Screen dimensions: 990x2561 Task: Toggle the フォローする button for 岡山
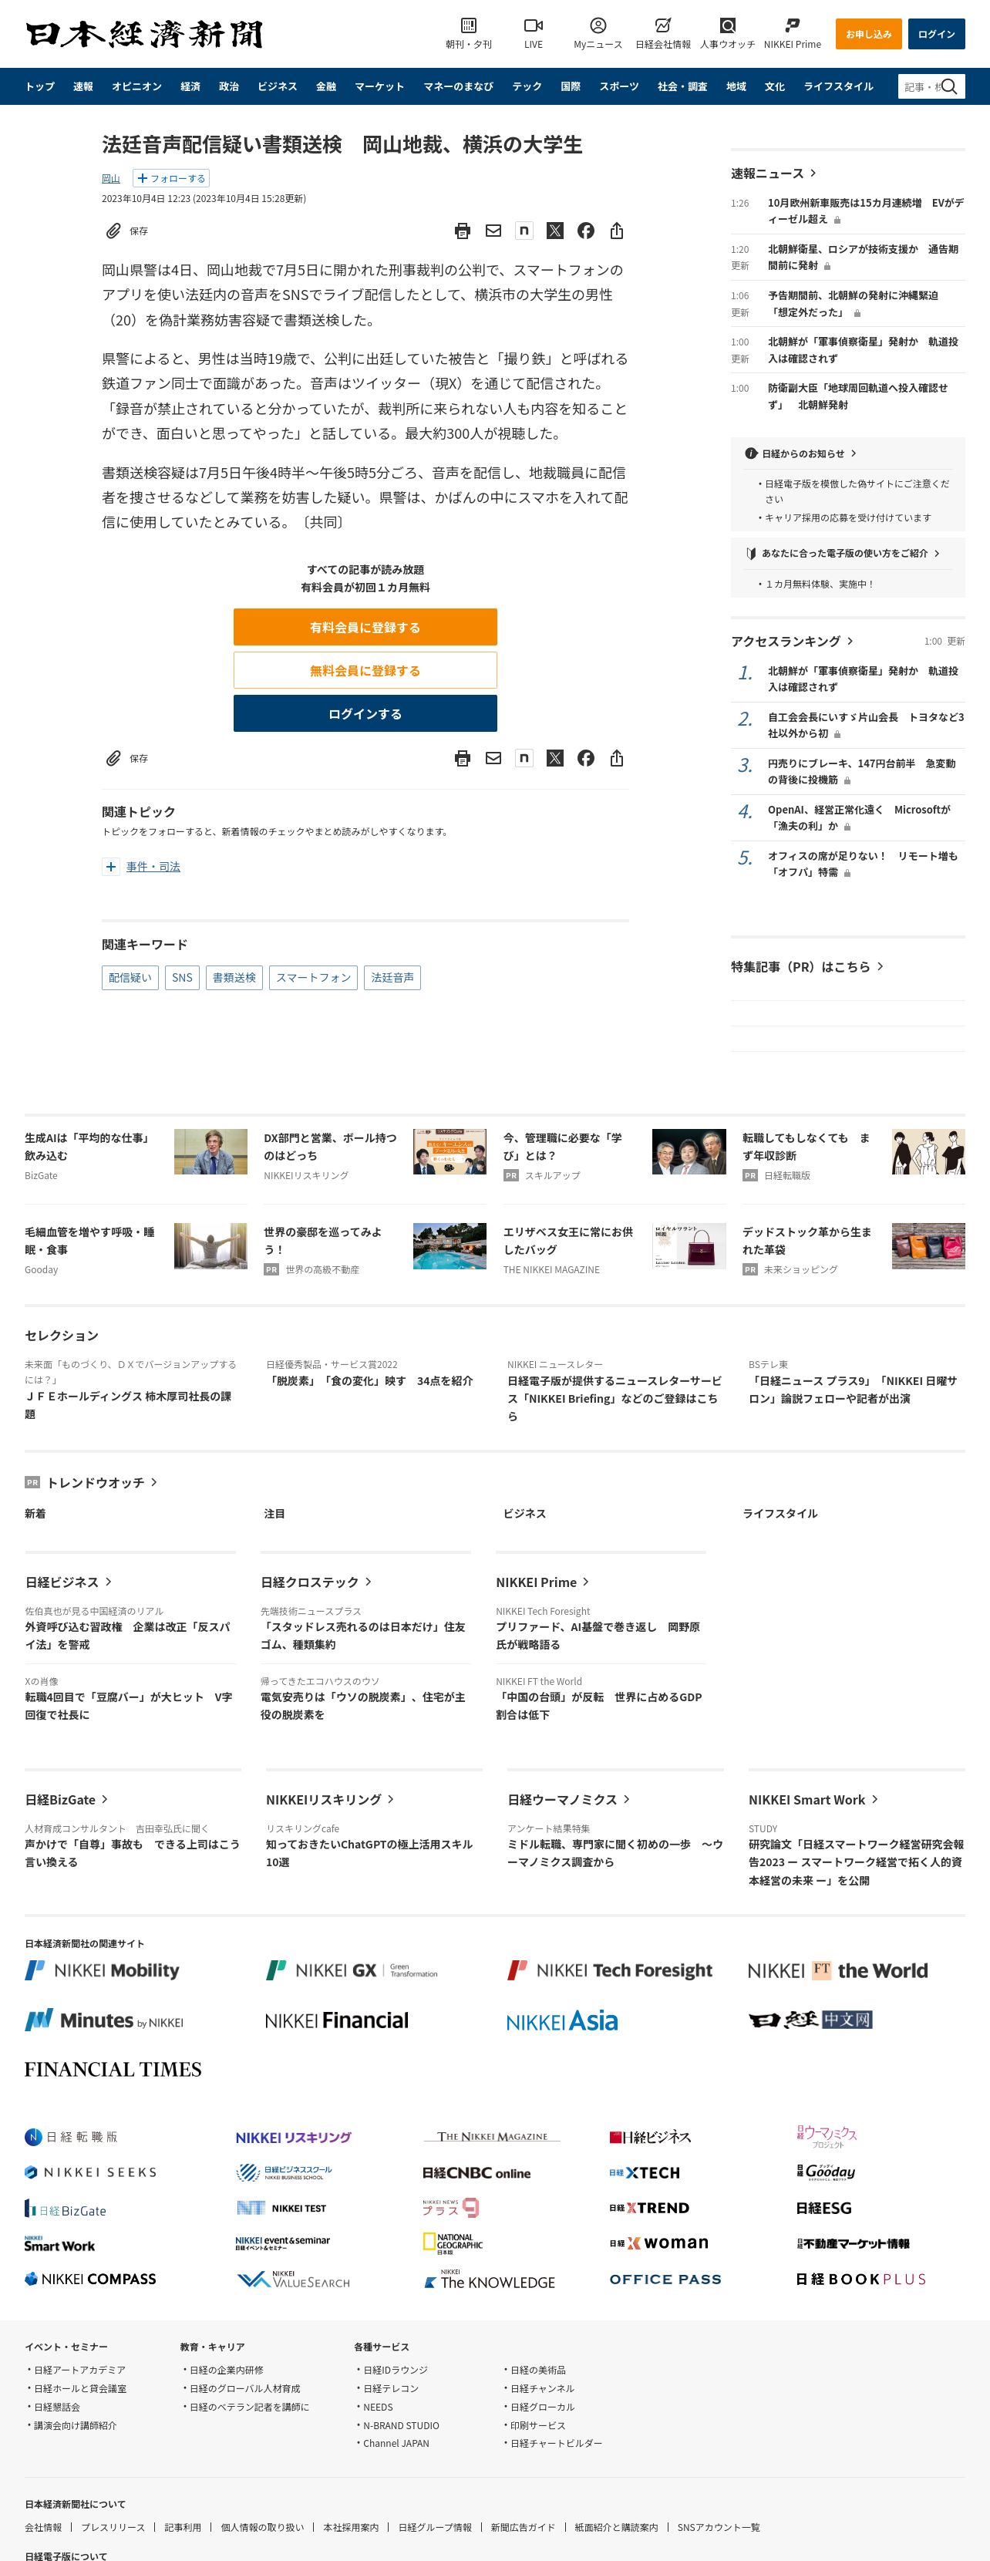point(171,179)
